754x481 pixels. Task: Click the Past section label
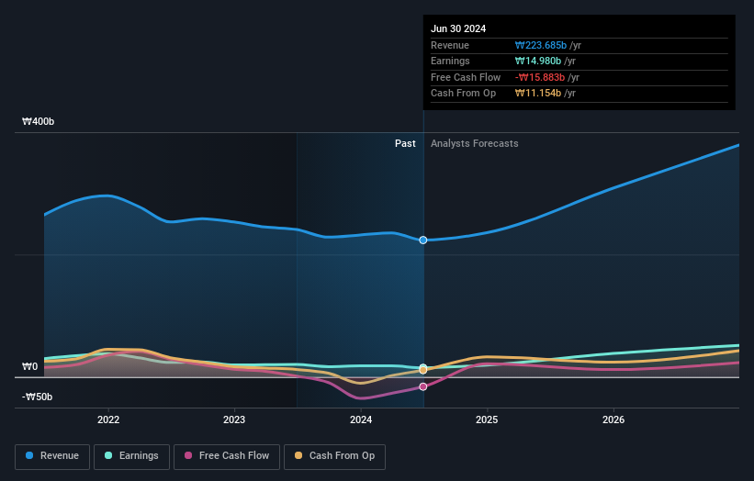pyautogui.click(x=405, y=143)
